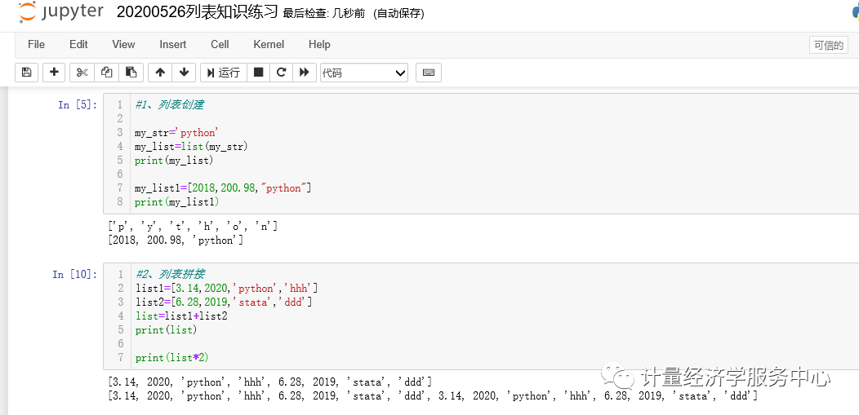Open the View menu
The image size is (859, 415).
pos(124,44)
